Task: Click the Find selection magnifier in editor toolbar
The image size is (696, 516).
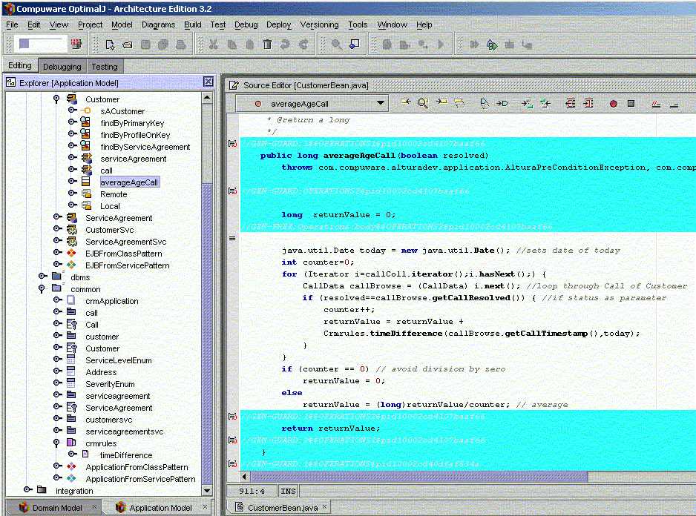Action: (x=423, y=103)
